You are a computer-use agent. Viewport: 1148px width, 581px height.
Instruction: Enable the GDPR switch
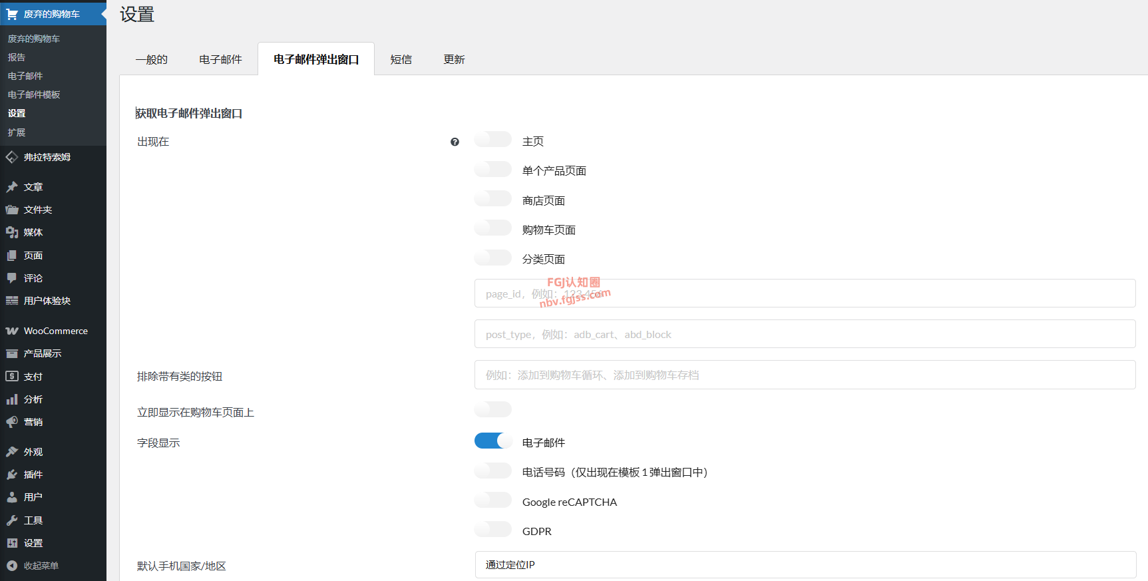(x=493, y=530)
